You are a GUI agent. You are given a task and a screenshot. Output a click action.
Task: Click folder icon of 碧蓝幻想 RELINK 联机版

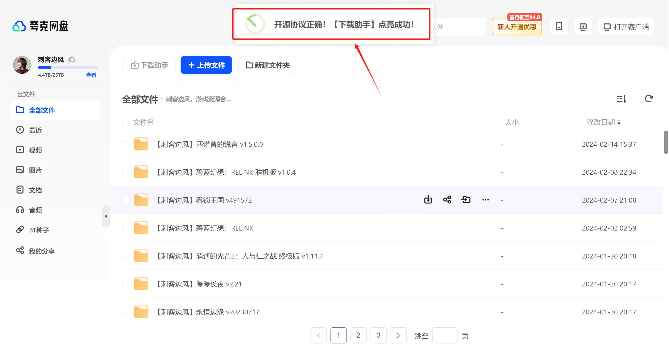click(141, 172)
